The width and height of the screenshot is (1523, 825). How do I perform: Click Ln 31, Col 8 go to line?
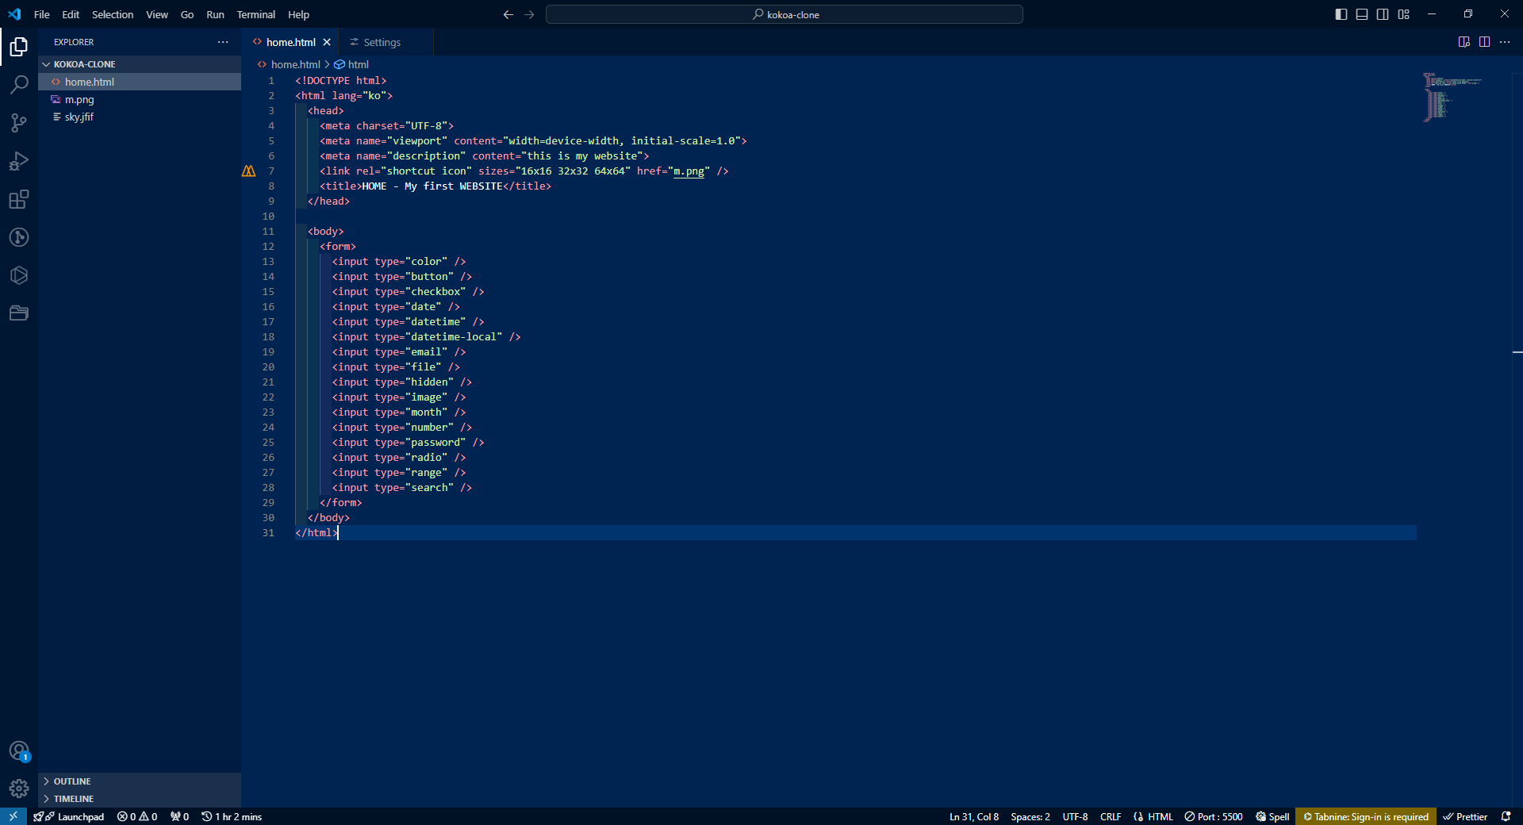973,816
